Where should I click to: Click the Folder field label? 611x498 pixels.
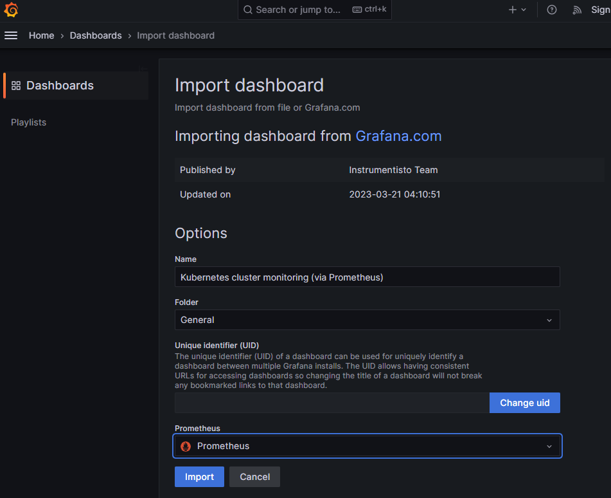coord(186,302)
